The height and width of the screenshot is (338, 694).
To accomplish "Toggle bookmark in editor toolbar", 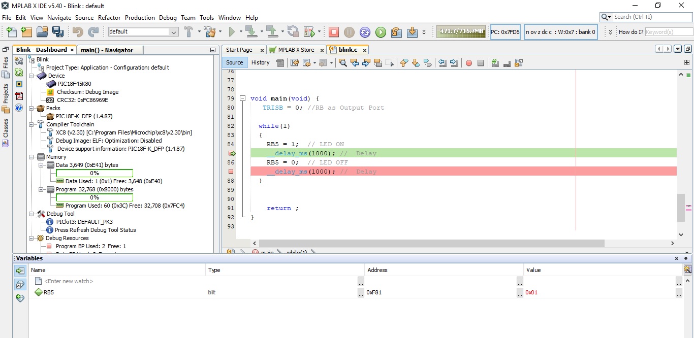I will pos(428,63).
